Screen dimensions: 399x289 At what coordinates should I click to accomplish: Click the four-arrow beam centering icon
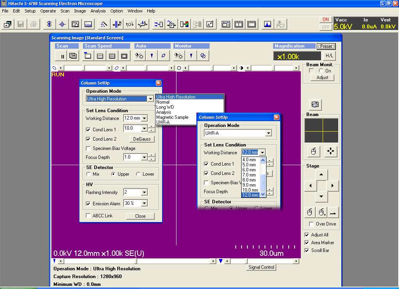coord(330,152)
